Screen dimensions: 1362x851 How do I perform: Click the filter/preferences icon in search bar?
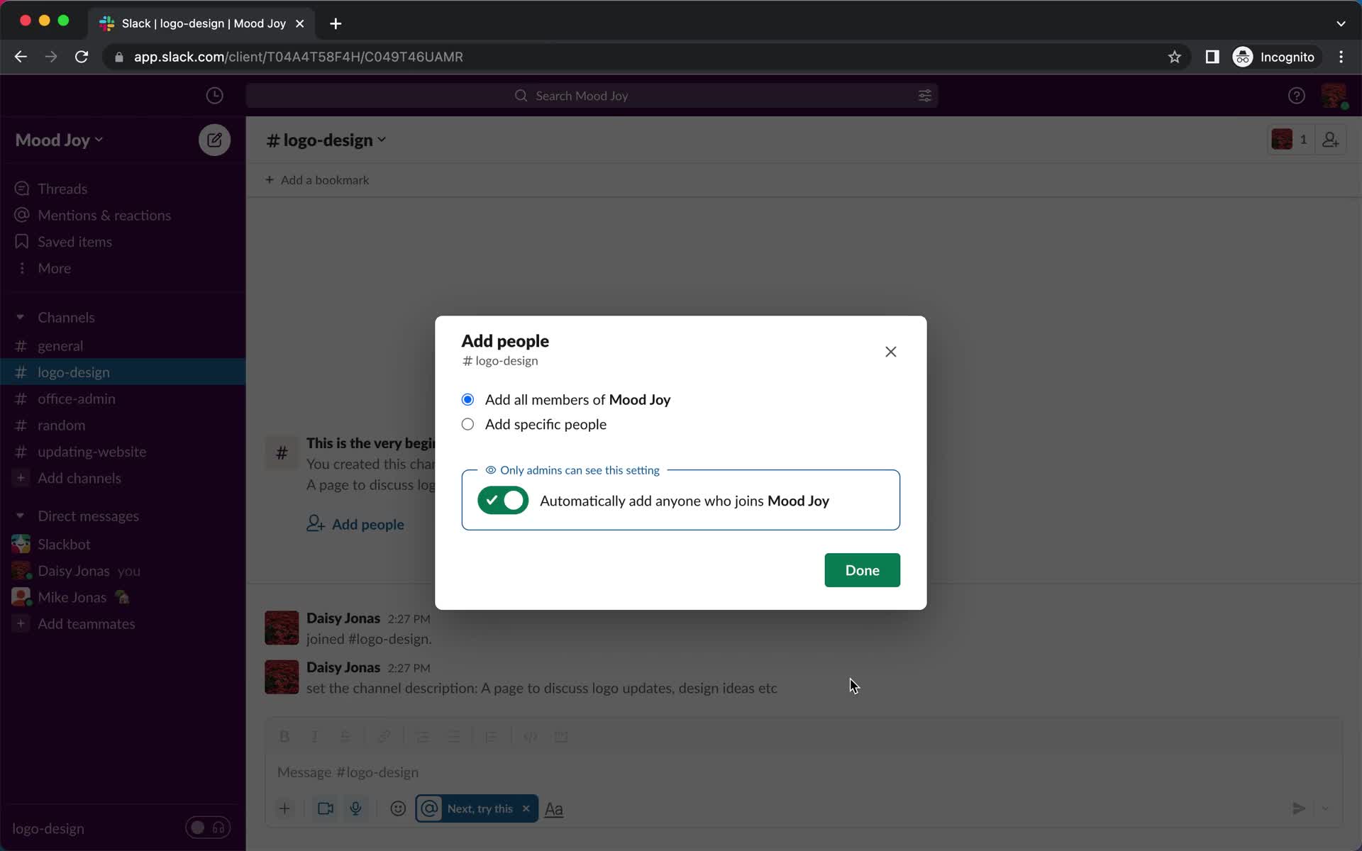point(924,95)
